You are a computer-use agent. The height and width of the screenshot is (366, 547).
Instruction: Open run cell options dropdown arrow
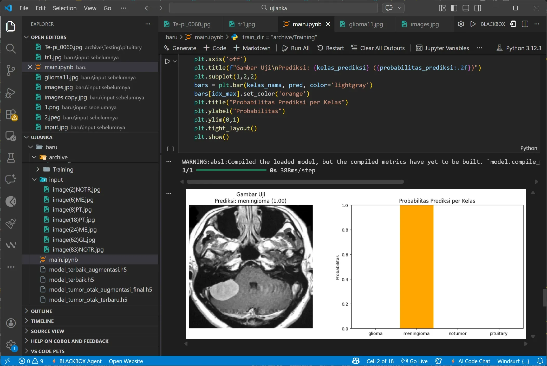tap(175, 61)
